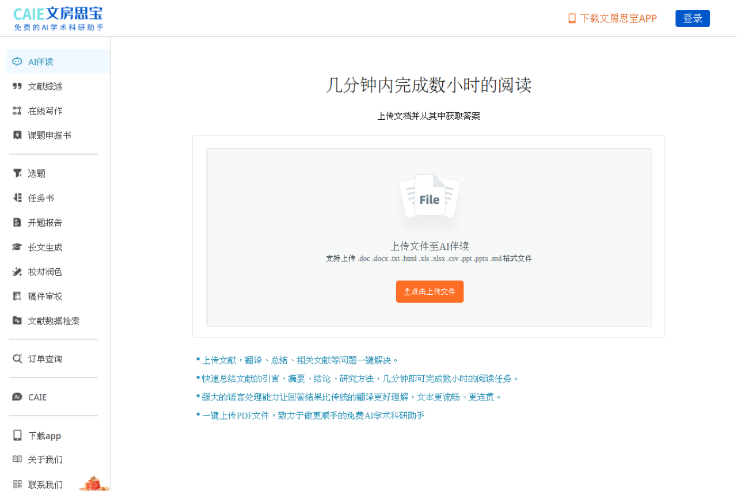This screenshot has height=491, width=737.
Task: Click the 下载app tablet icon
Action: click(17, 435)
